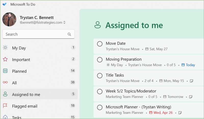This screenshot has width=204, height=119.
Task: Complete the Title Tasks item
Action: click(x=100, y=76)
